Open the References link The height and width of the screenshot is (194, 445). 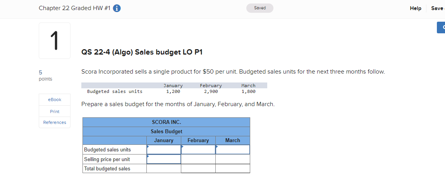[55, 122]
